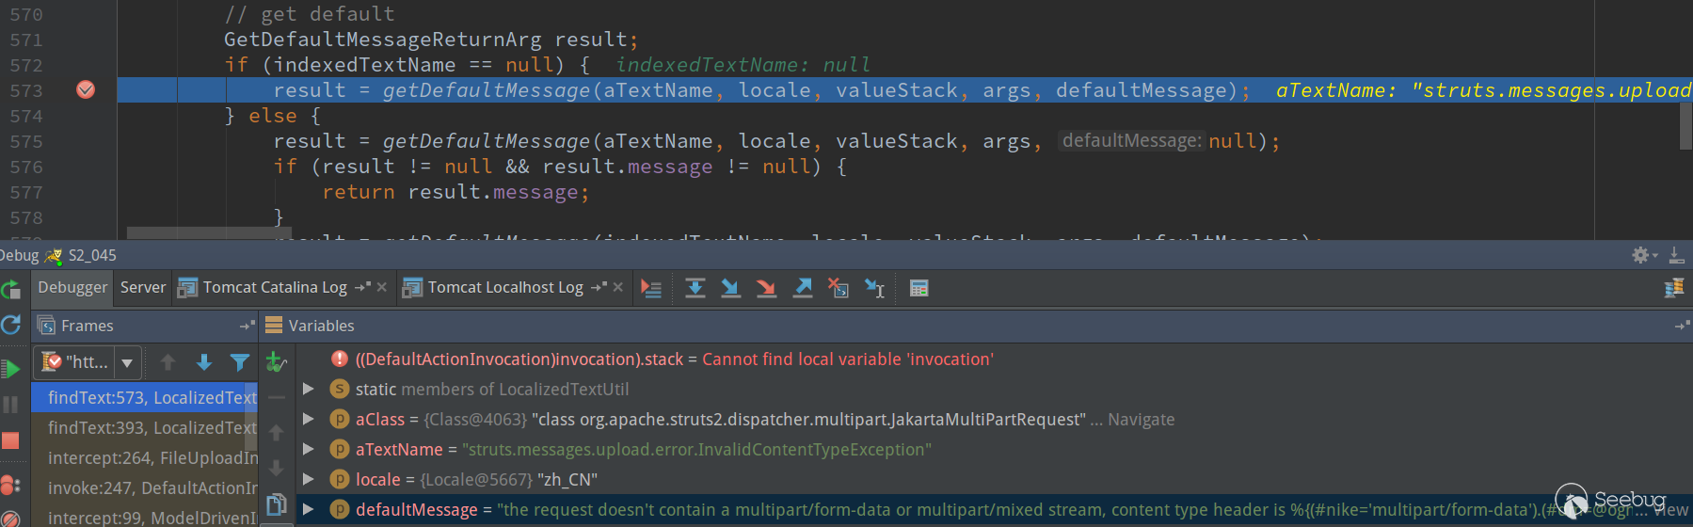Click the Rerun S2_045 icon
This screenshot has width=1693, height=527.
pyautogui.click(x=10, y=289)
